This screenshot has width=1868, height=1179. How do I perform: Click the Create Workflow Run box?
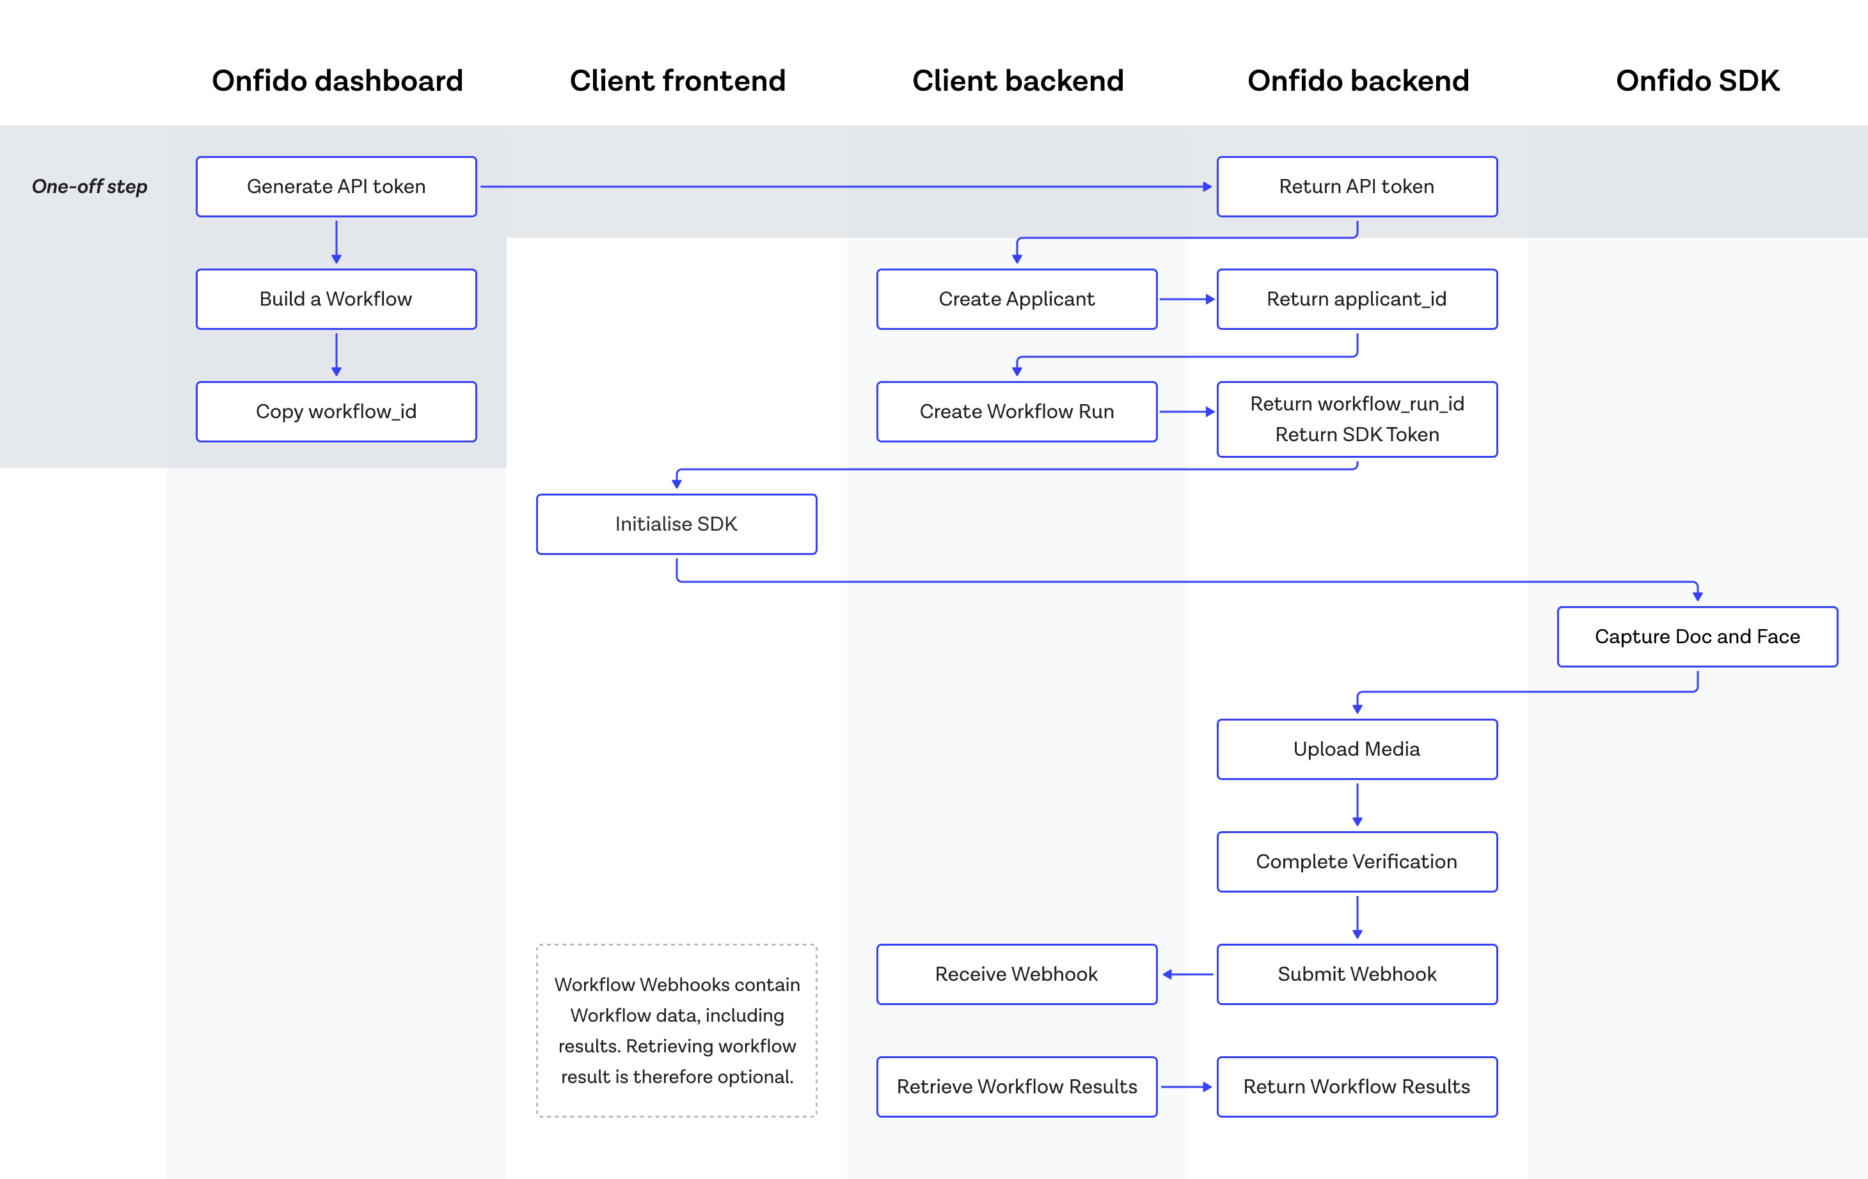pyautogui.click(x=1017, y=412)
